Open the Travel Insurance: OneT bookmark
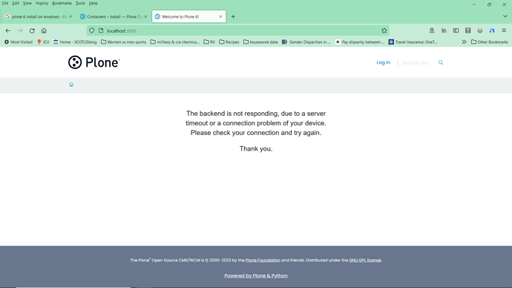The image size is (512, 288). 413,42
